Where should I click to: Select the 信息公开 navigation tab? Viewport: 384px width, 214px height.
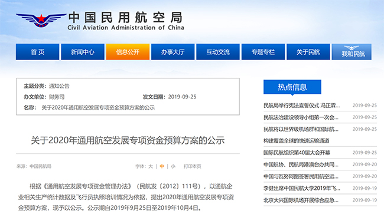click(x=128, y=52)
